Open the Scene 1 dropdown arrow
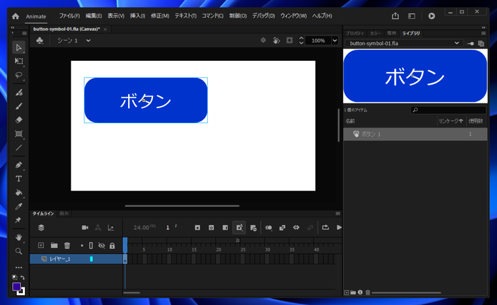497x305 pixels. 88,41
